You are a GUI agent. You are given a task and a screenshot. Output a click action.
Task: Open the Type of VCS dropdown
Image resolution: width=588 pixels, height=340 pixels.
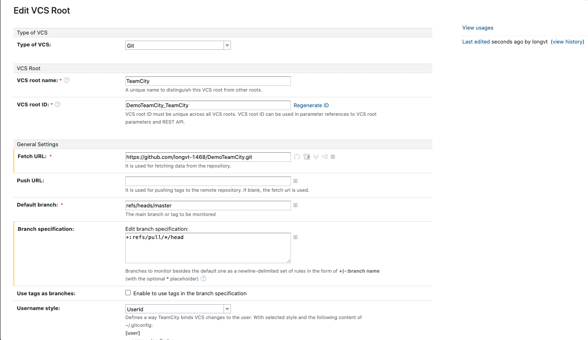coord(178,46)
